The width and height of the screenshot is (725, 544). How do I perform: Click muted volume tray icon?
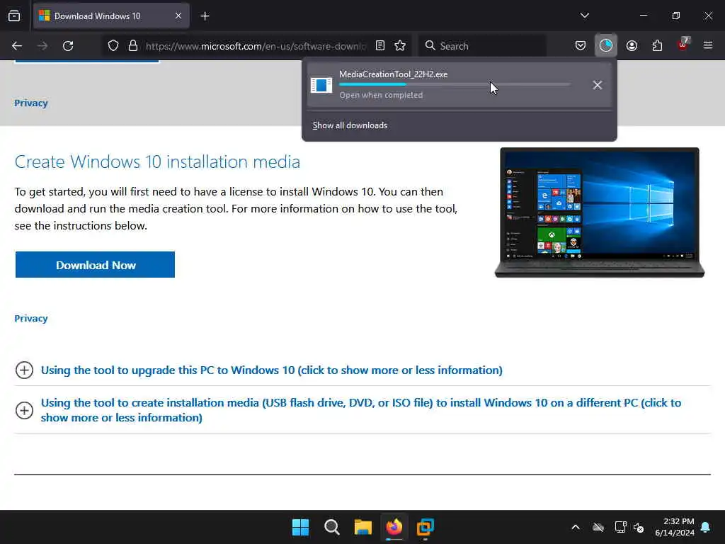click(x=639, y=527)
